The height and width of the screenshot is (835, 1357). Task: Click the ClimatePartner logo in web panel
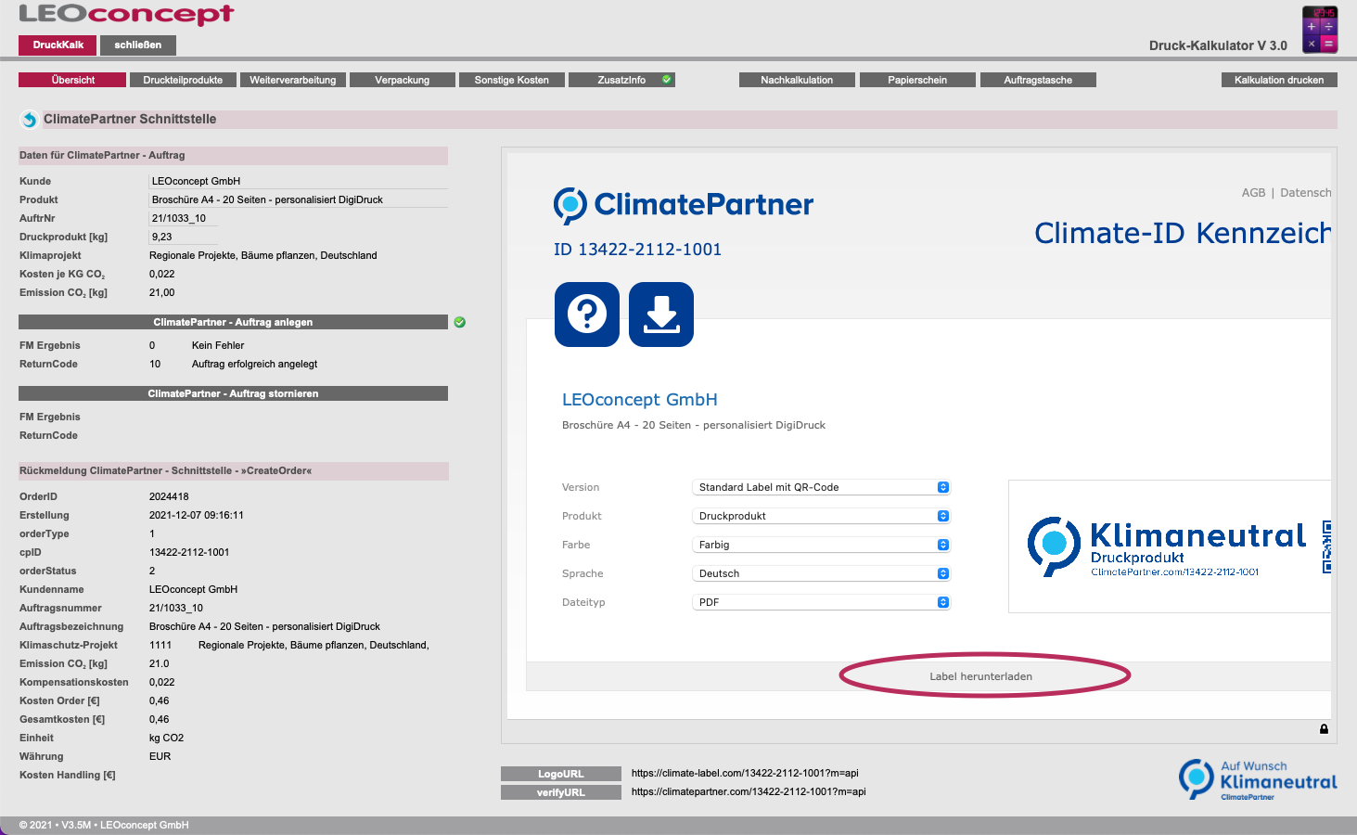(x=684, y=205)
